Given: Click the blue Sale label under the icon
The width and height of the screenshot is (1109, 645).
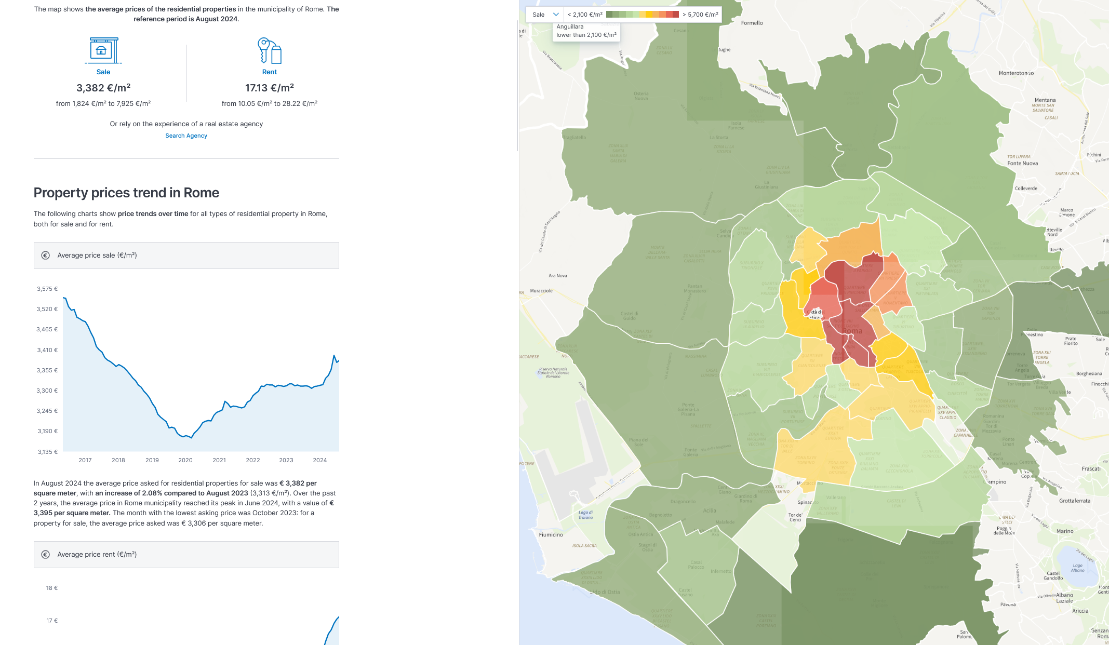Looking at the screenshot, I should point(103,72).
